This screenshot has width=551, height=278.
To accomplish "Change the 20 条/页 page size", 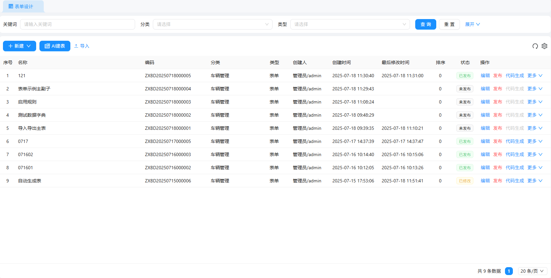I will (x=532, y=271).
